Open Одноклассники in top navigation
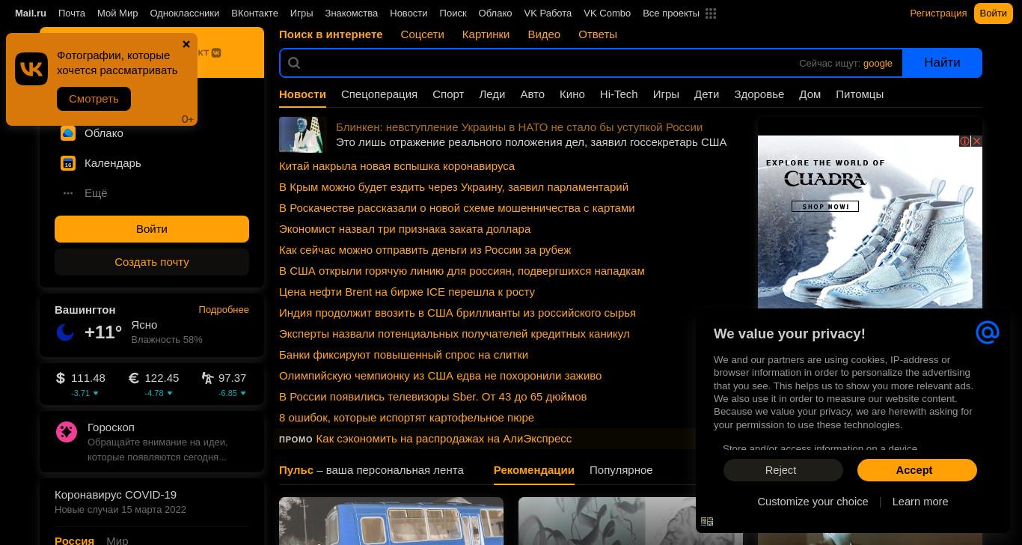 185,13
